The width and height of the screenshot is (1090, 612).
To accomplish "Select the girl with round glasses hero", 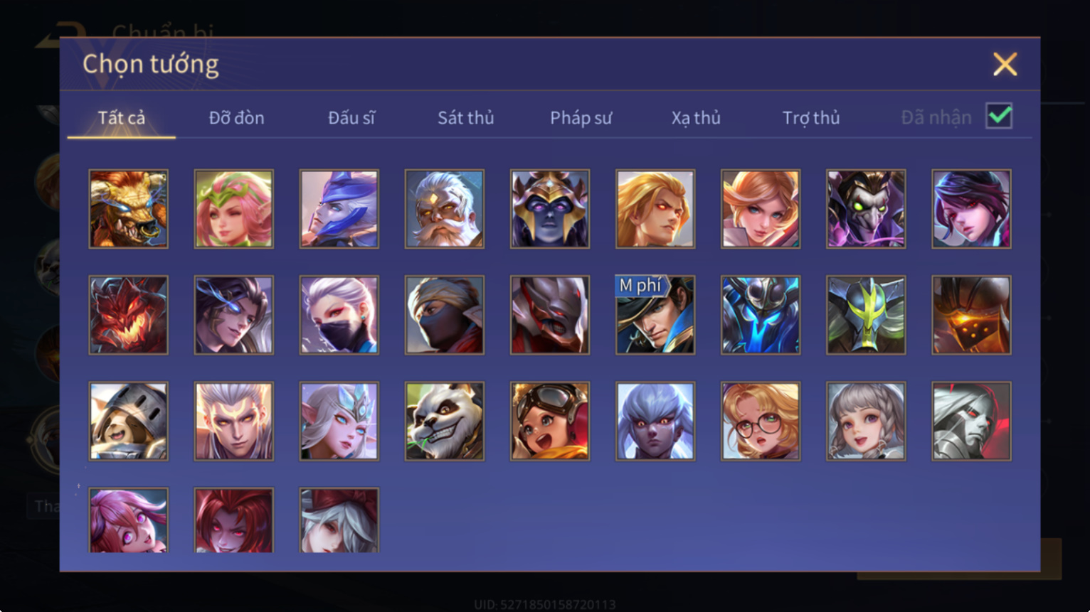I will [761, 422].
